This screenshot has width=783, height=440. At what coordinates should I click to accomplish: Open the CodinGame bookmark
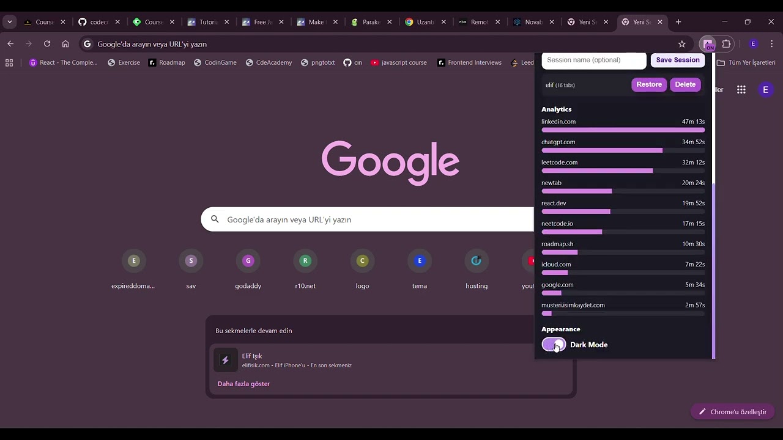215,62
